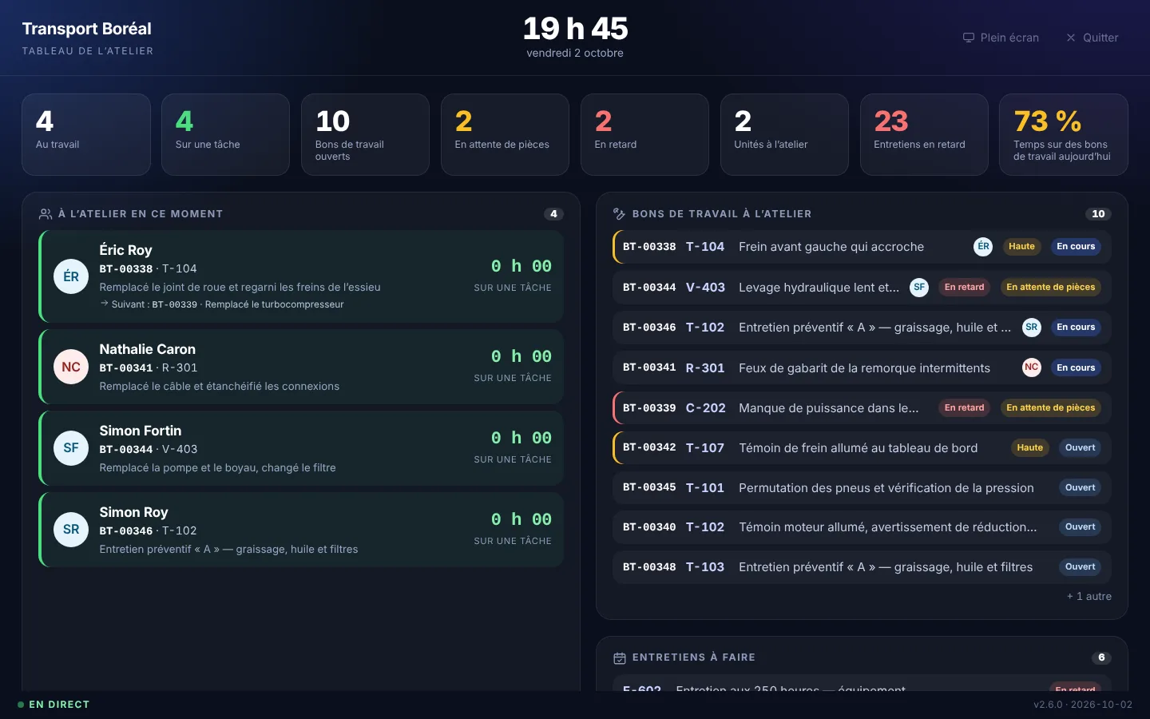Click the 19 h 45 clock display
Screen dimensions: 1150x719
click(x=575, y=29)
